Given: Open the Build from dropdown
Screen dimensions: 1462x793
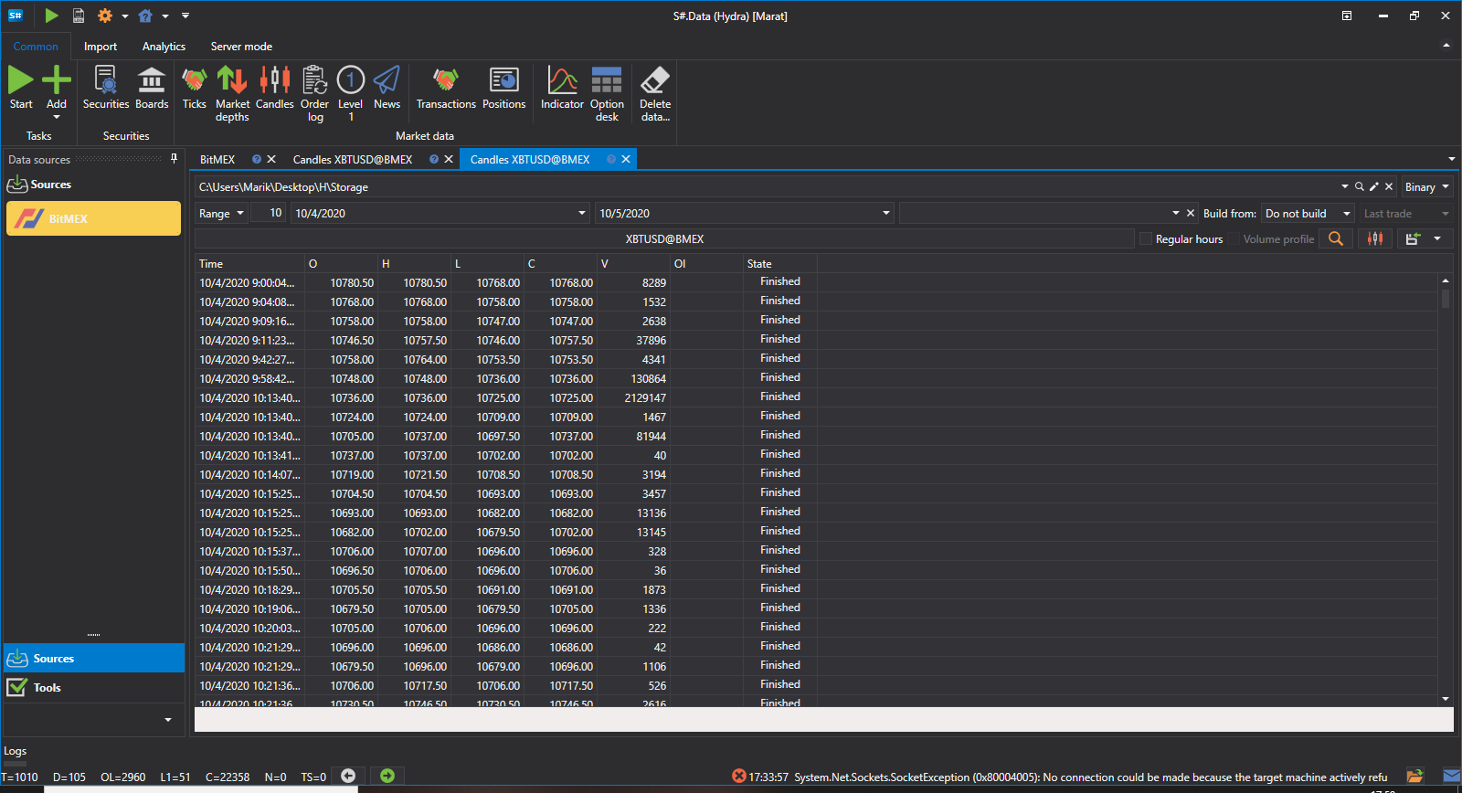Looking at the screenshot, I should pos(1308,213).
